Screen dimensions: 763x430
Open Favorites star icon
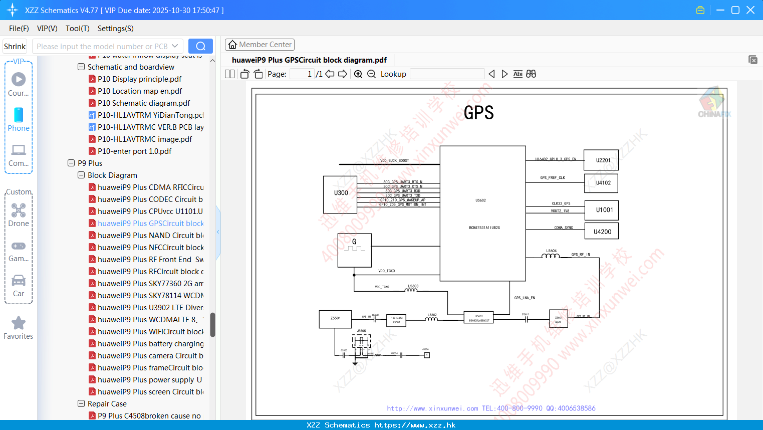coord(19,328)
